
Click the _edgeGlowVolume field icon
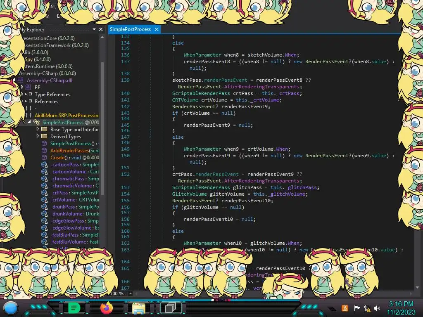(x=45, y=228)
